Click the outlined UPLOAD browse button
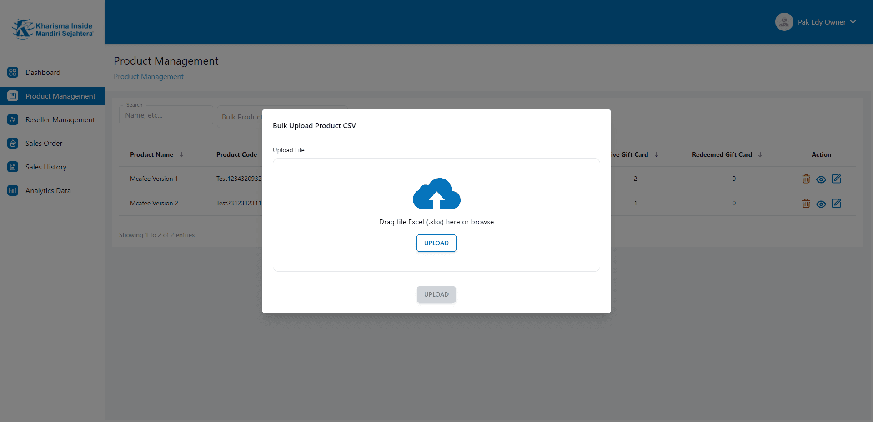The height and width of the screenshot is (422, 873). [x=436, y=243]
